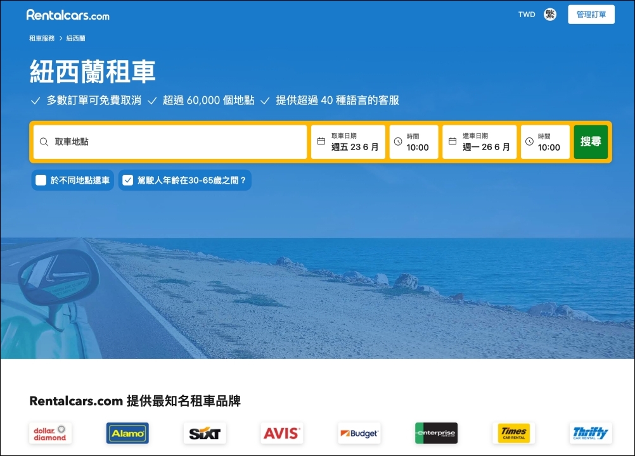Click the Rentalcars.com 提供最知名租車品牌 heading
The width and height of the screenshot is (635, 456).
point(135,401)
